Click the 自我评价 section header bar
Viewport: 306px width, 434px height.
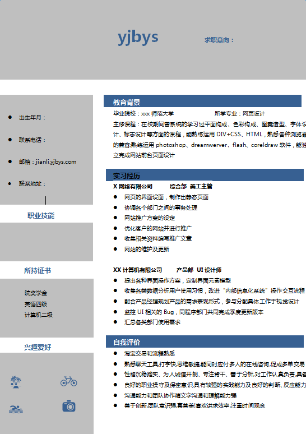click(x=205, y=341)
